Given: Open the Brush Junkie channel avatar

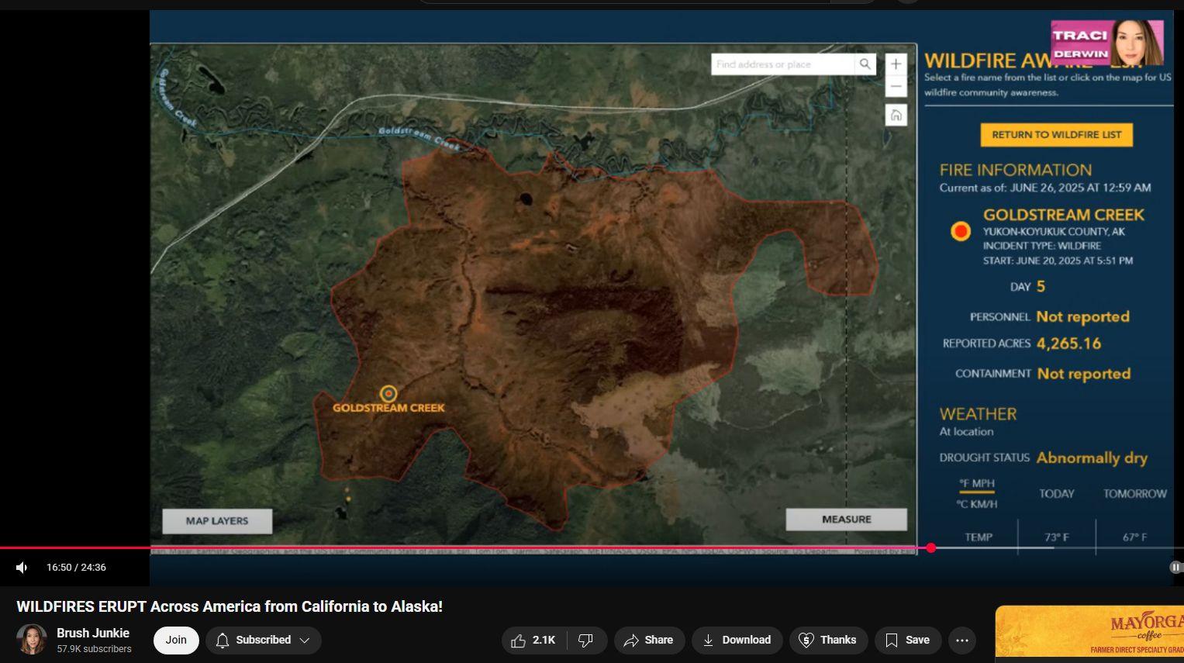Looking at the screenshot, I should 32,640.
